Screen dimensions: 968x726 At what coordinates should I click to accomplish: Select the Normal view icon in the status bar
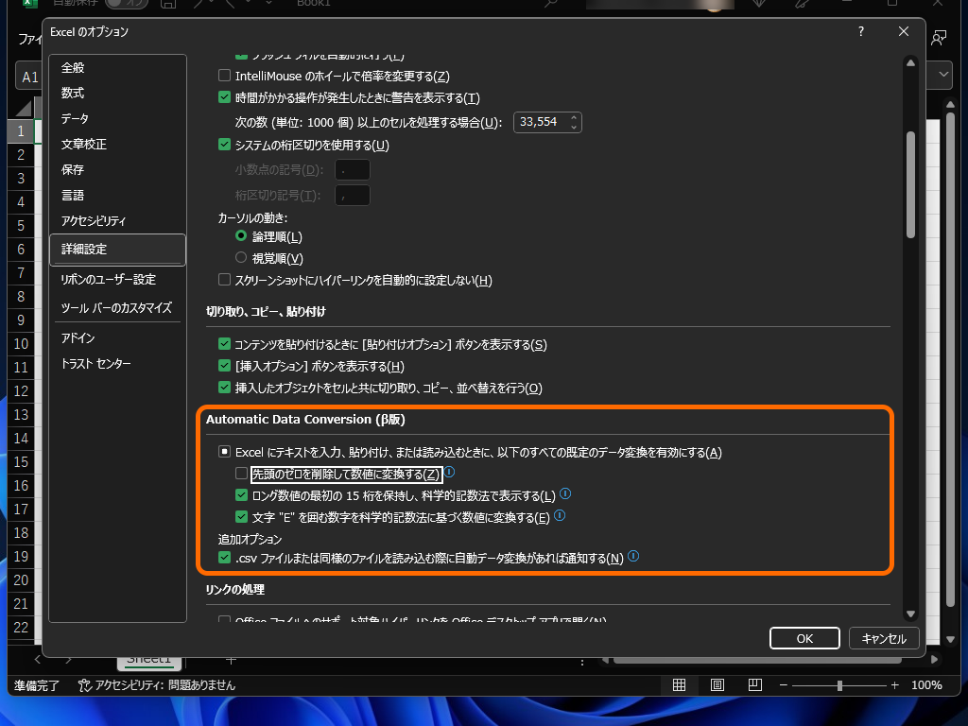(679, 684)
